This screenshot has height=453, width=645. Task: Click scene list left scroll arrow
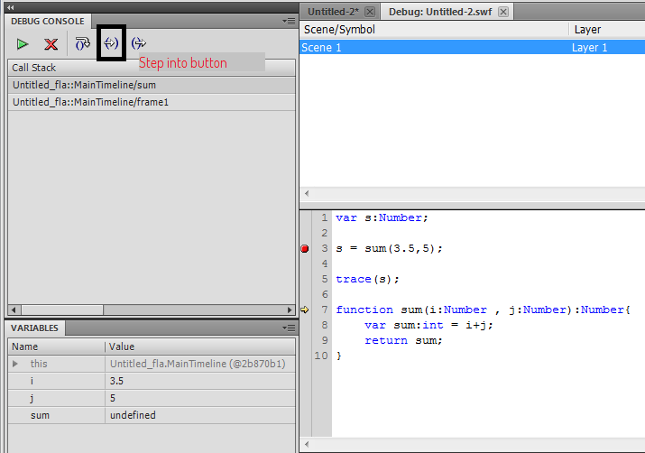tap(307, 193)
